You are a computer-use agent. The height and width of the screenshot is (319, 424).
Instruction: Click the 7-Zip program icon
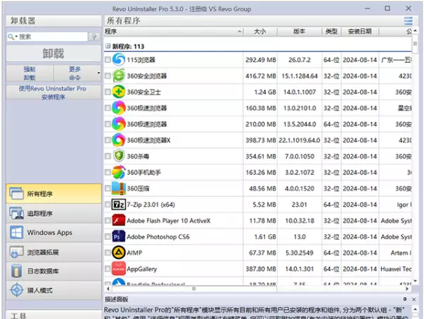(119, 205)
